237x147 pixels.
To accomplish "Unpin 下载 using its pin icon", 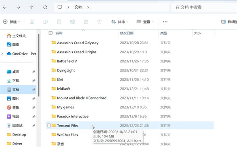I will pyautogui.click(x=34, y=81).
